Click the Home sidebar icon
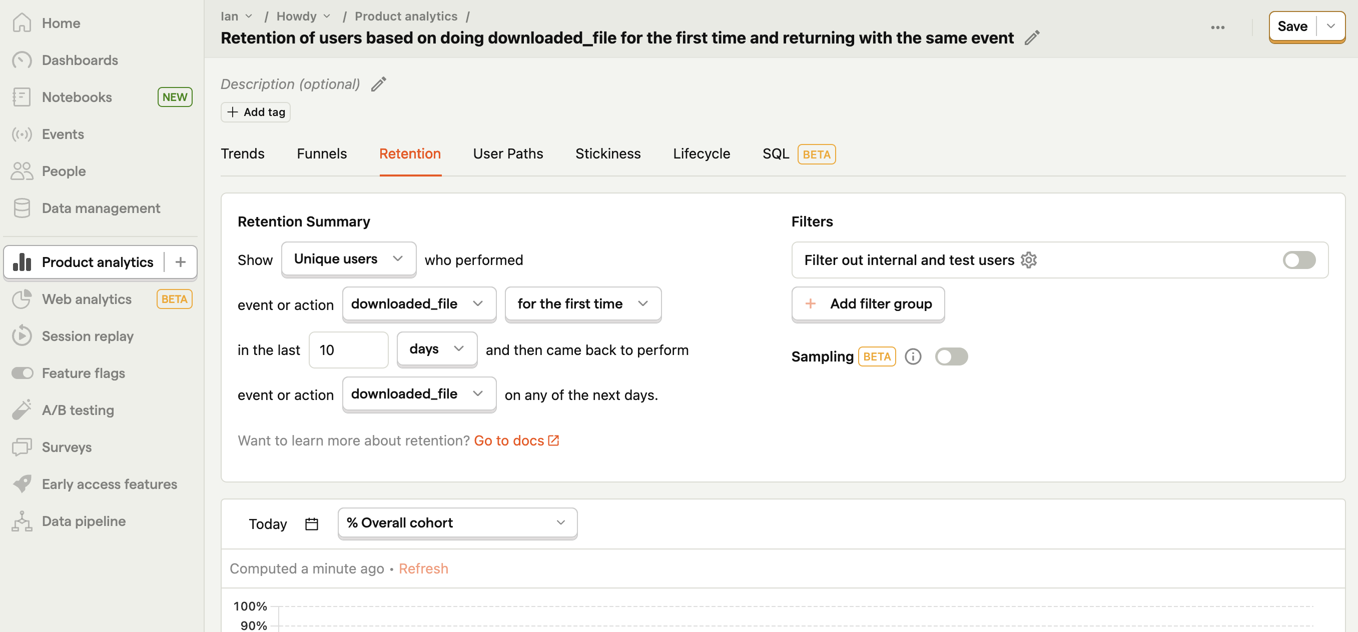This screenshot has height=632, width=1358. (x=23, y=22)
